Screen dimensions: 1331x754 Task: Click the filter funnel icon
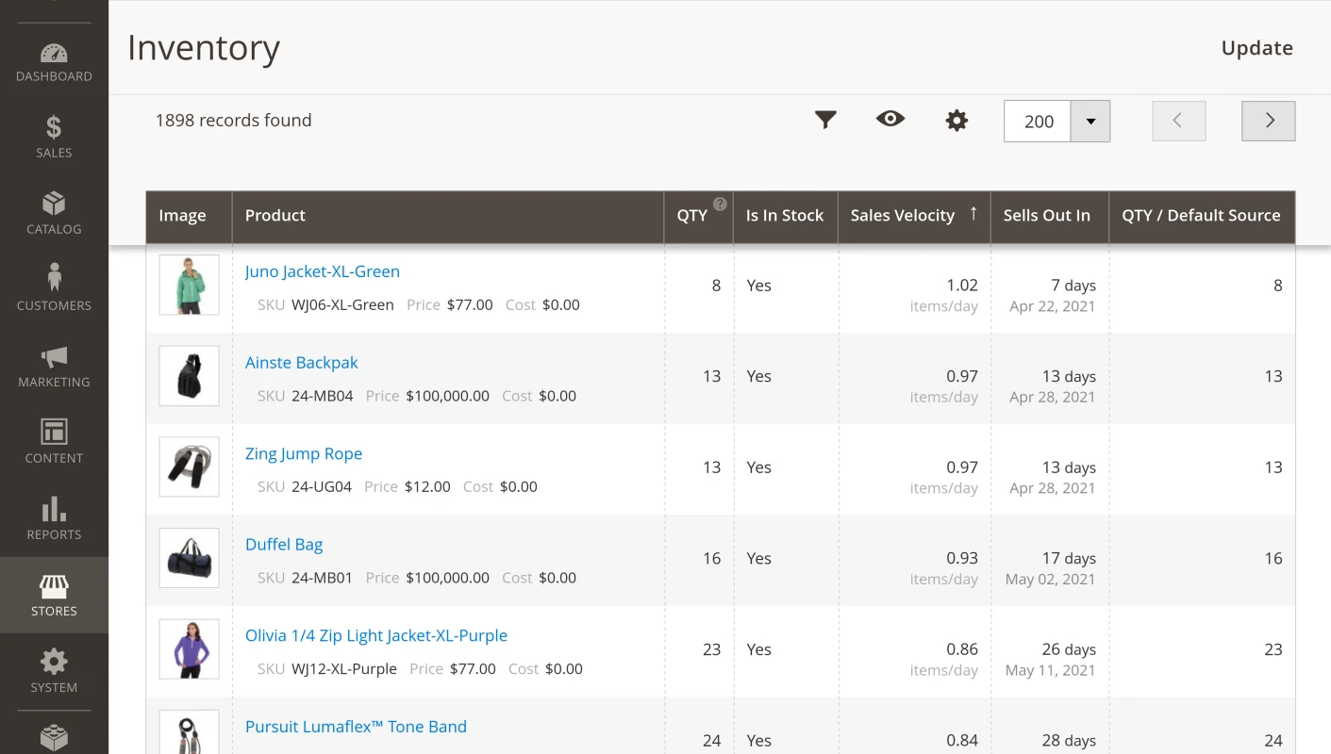(x=825, y=120)
